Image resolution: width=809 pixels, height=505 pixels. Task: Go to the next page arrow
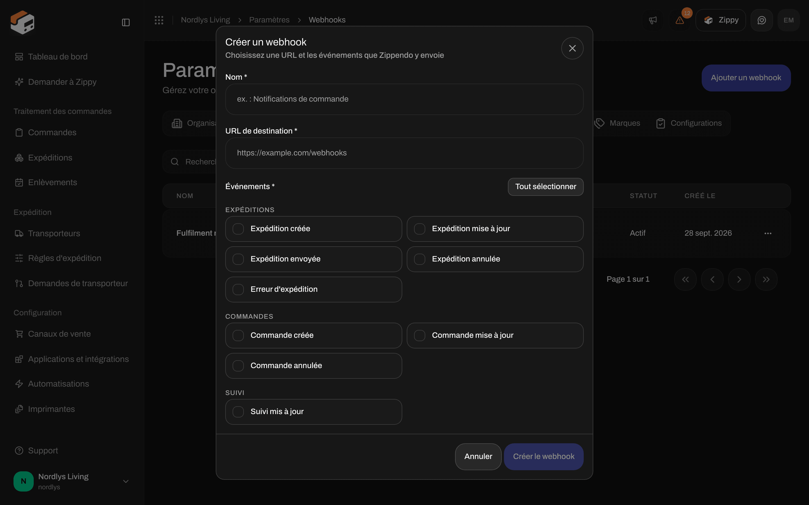739,279
